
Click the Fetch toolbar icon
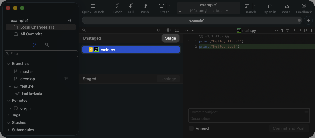118,6
